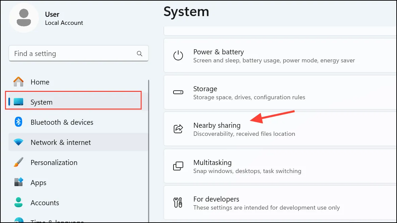The width and height of the screenshot is (397, 223).
Task: Select System in the sidebar
Action: 79,102
